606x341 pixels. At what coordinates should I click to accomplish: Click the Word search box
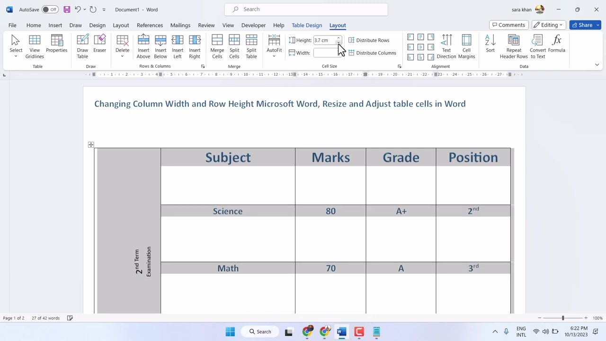coord(306,9)
